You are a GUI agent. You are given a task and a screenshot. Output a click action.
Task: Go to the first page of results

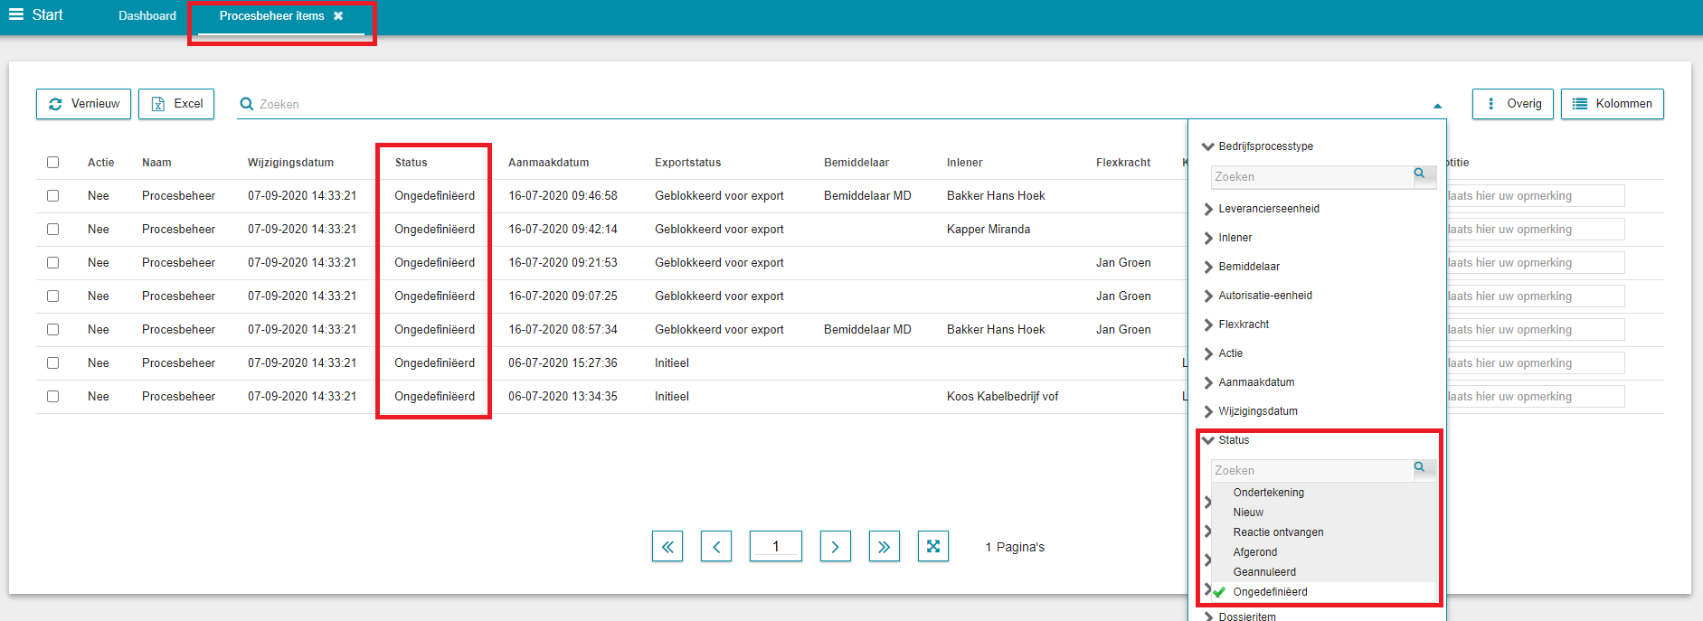667,546
